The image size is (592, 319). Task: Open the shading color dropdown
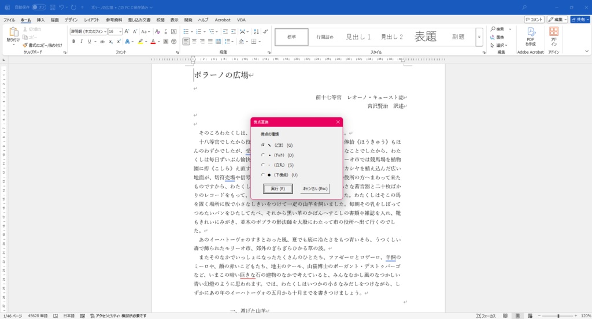click(x=247, y=42)
